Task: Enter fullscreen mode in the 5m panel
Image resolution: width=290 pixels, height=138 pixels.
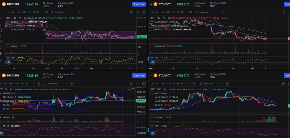Action: [x=138, y=84]
